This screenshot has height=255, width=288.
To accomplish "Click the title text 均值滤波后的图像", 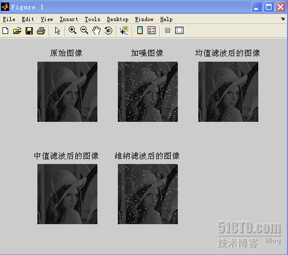I will pos(228,53).
